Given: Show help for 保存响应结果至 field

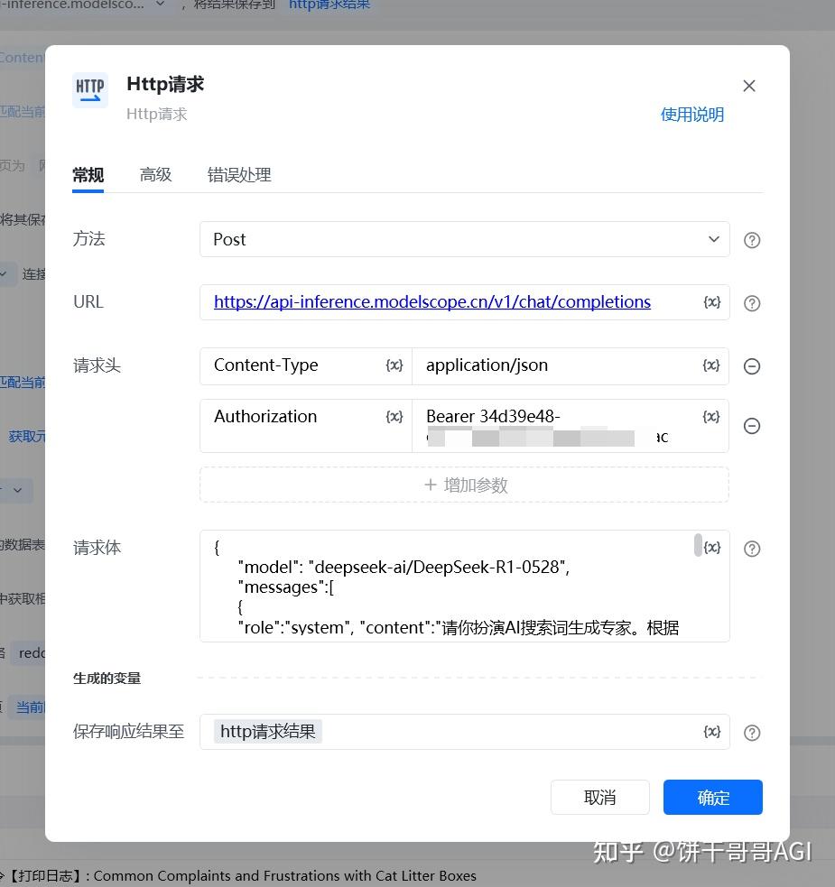Looking at the screenshot, I should [x=752, y=733].
